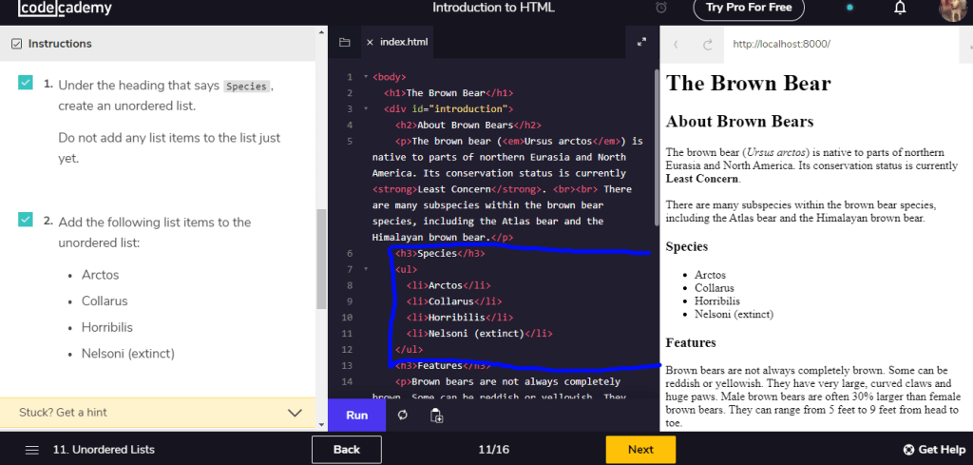Collapse the ul tag fold arrow on line 7
Screen dimensions: 973x465
[x=366, y=269]
